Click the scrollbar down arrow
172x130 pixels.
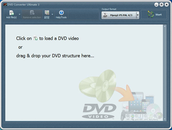pos(165,119)
